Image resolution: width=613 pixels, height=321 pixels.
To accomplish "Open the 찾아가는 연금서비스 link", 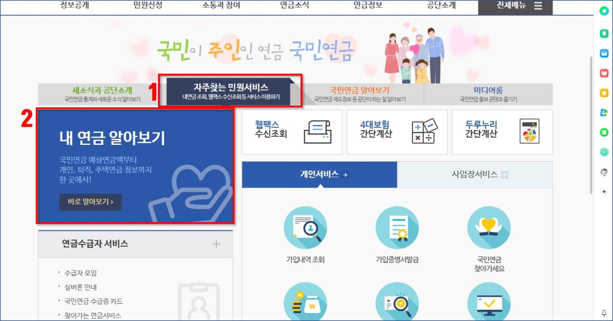I will (x=93, y=315).
